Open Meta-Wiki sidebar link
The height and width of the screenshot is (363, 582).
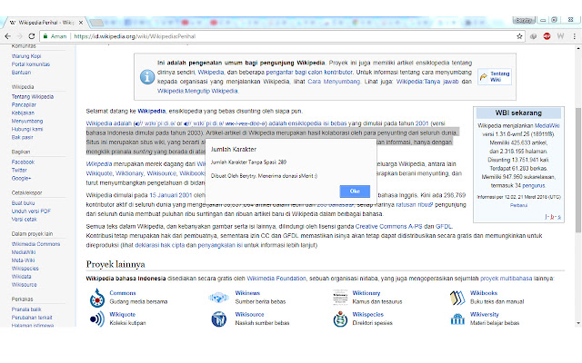tap(23, 260)
